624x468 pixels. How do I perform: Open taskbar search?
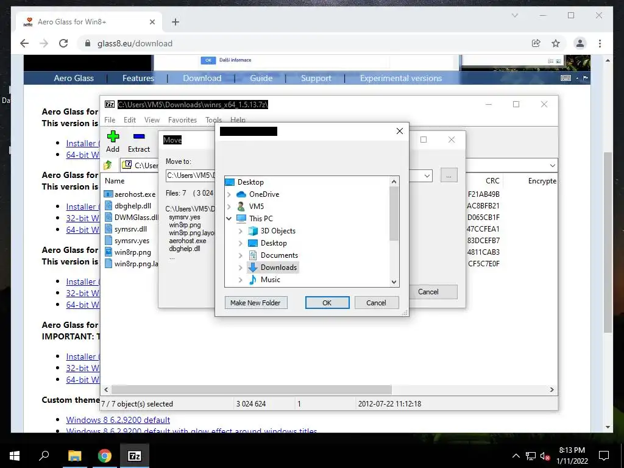click(x=44, y=456)
